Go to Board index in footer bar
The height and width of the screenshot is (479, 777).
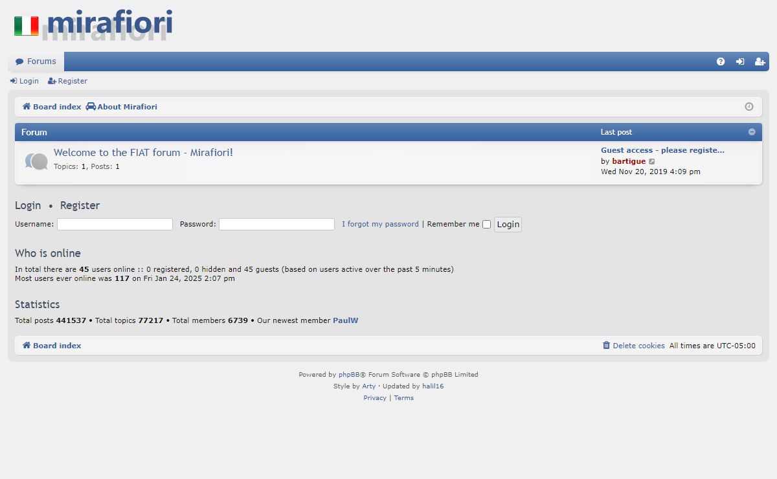point(52,346)
